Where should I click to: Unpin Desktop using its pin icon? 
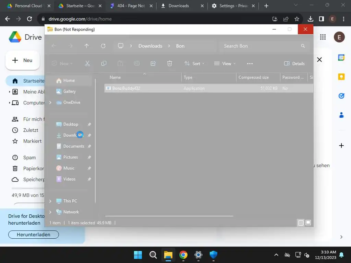[x=89, y=124]
